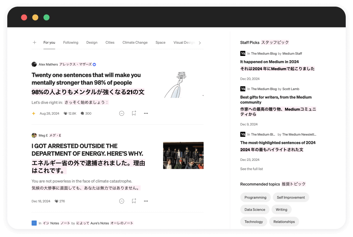Click the Let's dive right in subtitle

coord(47,102)
